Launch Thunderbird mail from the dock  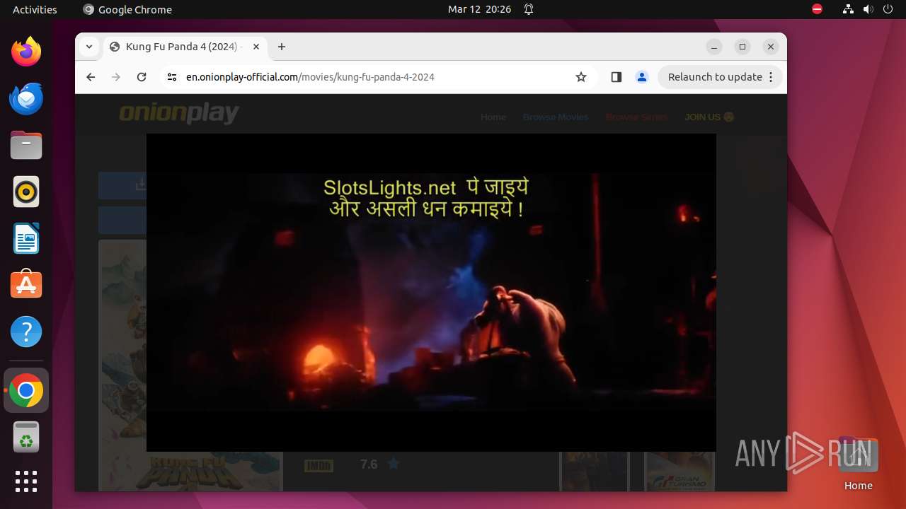pyautogui.click(x=26, y=98)
